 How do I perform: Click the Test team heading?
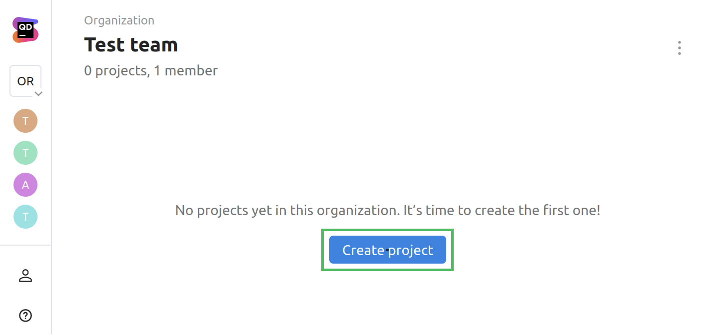131,45
